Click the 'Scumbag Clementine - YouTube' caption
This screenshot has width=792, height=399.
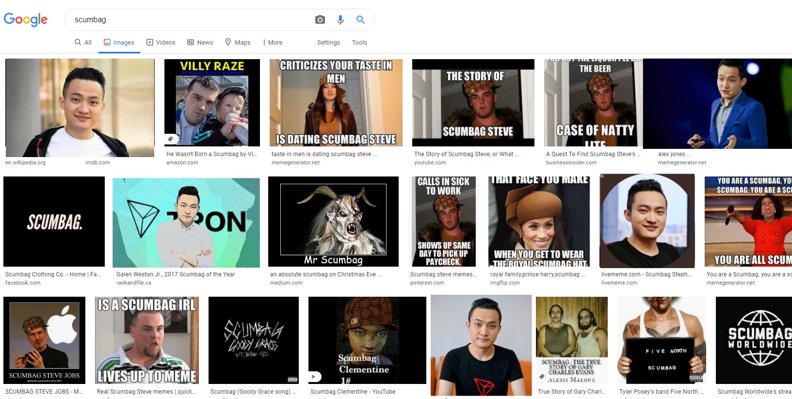(353, 392)
